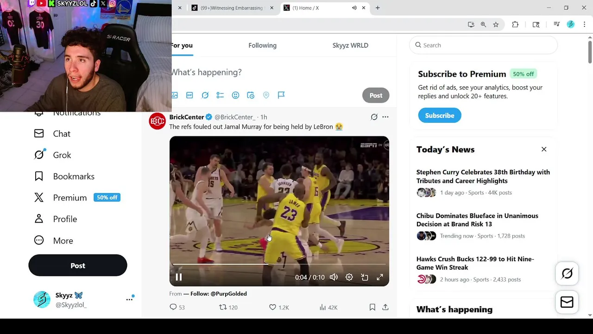The height and width of the screenshot is (334, 593).
Task: Reply to the BrickCenter post
Action: [x=177, y=307]
